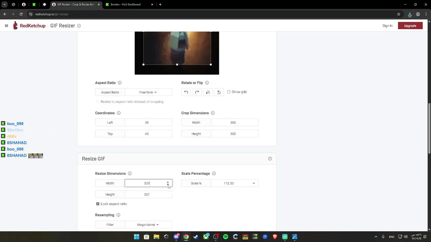
Task: Open Steam from the taskbar
Action: coord(196,237)
